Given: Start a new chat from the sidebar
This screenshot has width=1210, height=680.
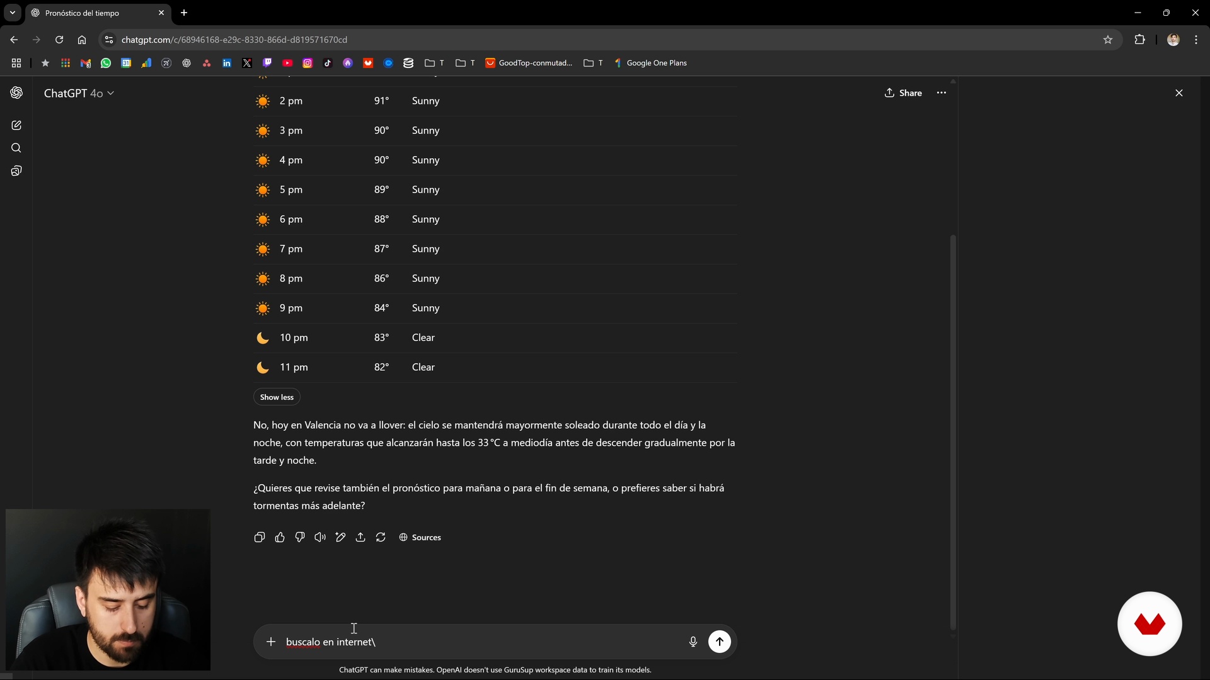Looking at the screenshot, I should 16,125.
